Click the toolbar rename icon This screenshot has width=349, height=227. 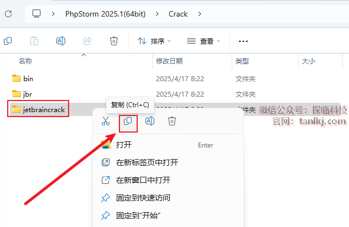61,41
